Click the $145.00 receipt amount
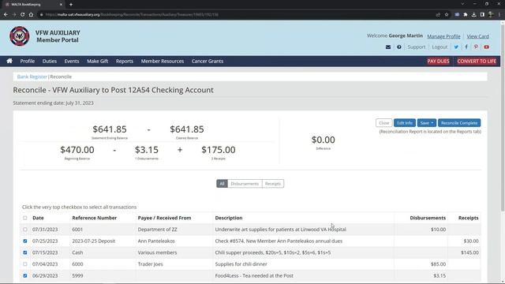 coord(469,252)
